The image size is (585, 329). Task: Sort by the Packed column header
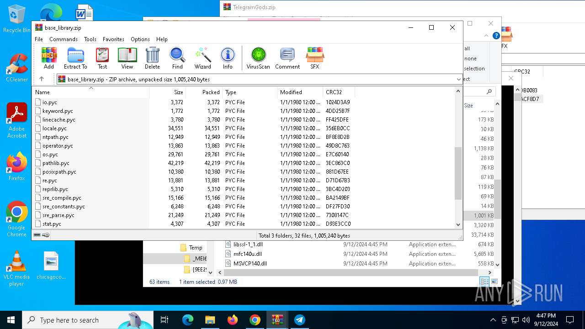pyautogui.click(x=204, y=92)
